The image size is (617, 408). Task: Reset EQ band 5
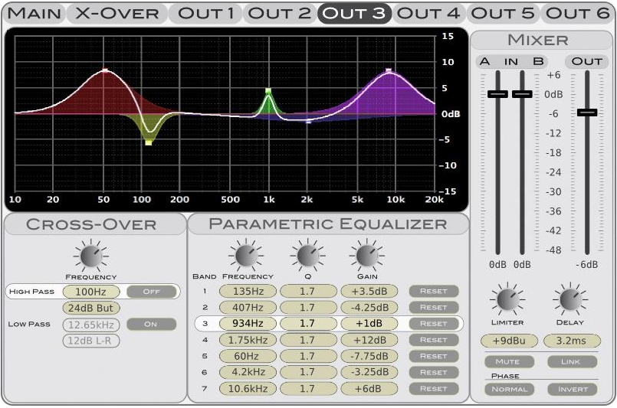[x=434, y=356]
